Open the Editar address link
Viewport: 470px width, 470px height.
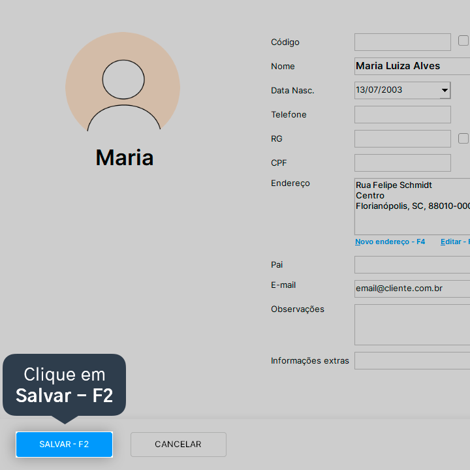tap(455, 242)
